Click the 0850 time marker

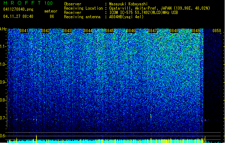pos(217,31)
